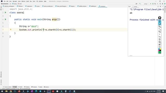
Task: Click the undo arrow on annotation toolbar
Action: [160, 37]
